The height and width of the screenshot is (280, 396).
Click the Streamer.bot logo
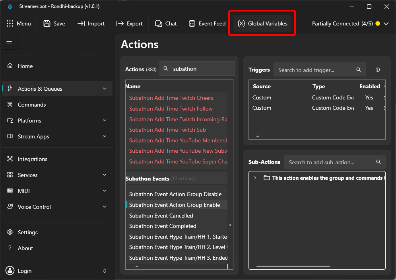(x=9, y=6)
